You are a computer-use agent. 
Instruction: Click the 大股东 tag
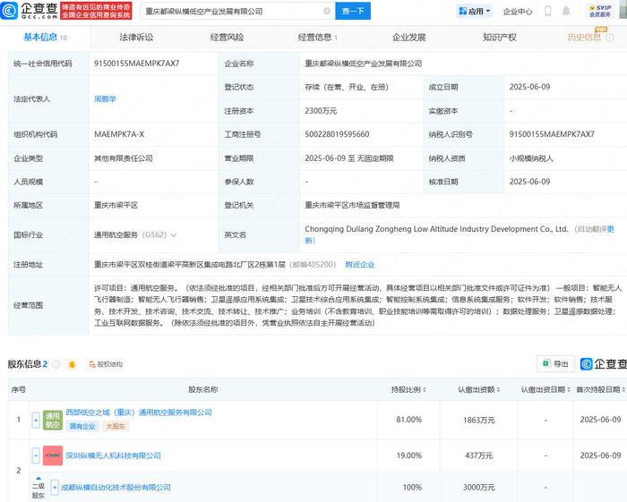[116, 426]
